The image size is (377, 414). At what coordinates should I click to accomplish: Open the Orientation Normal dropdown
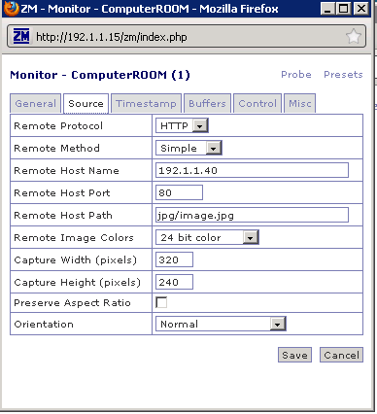click(x=221, y=324)
